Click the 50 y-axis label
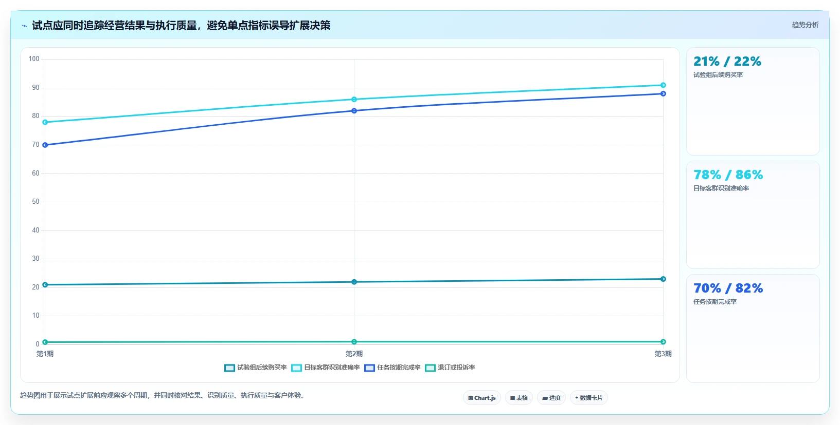This screenshot has width=840, height=425. tap(35, 202)
